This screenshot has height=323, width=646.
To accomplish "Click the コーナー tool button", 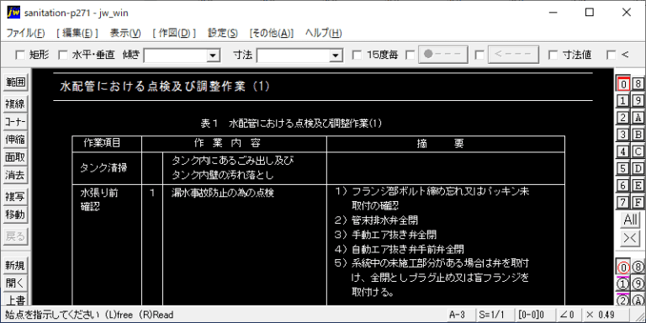I will click(x=15, y=122).
